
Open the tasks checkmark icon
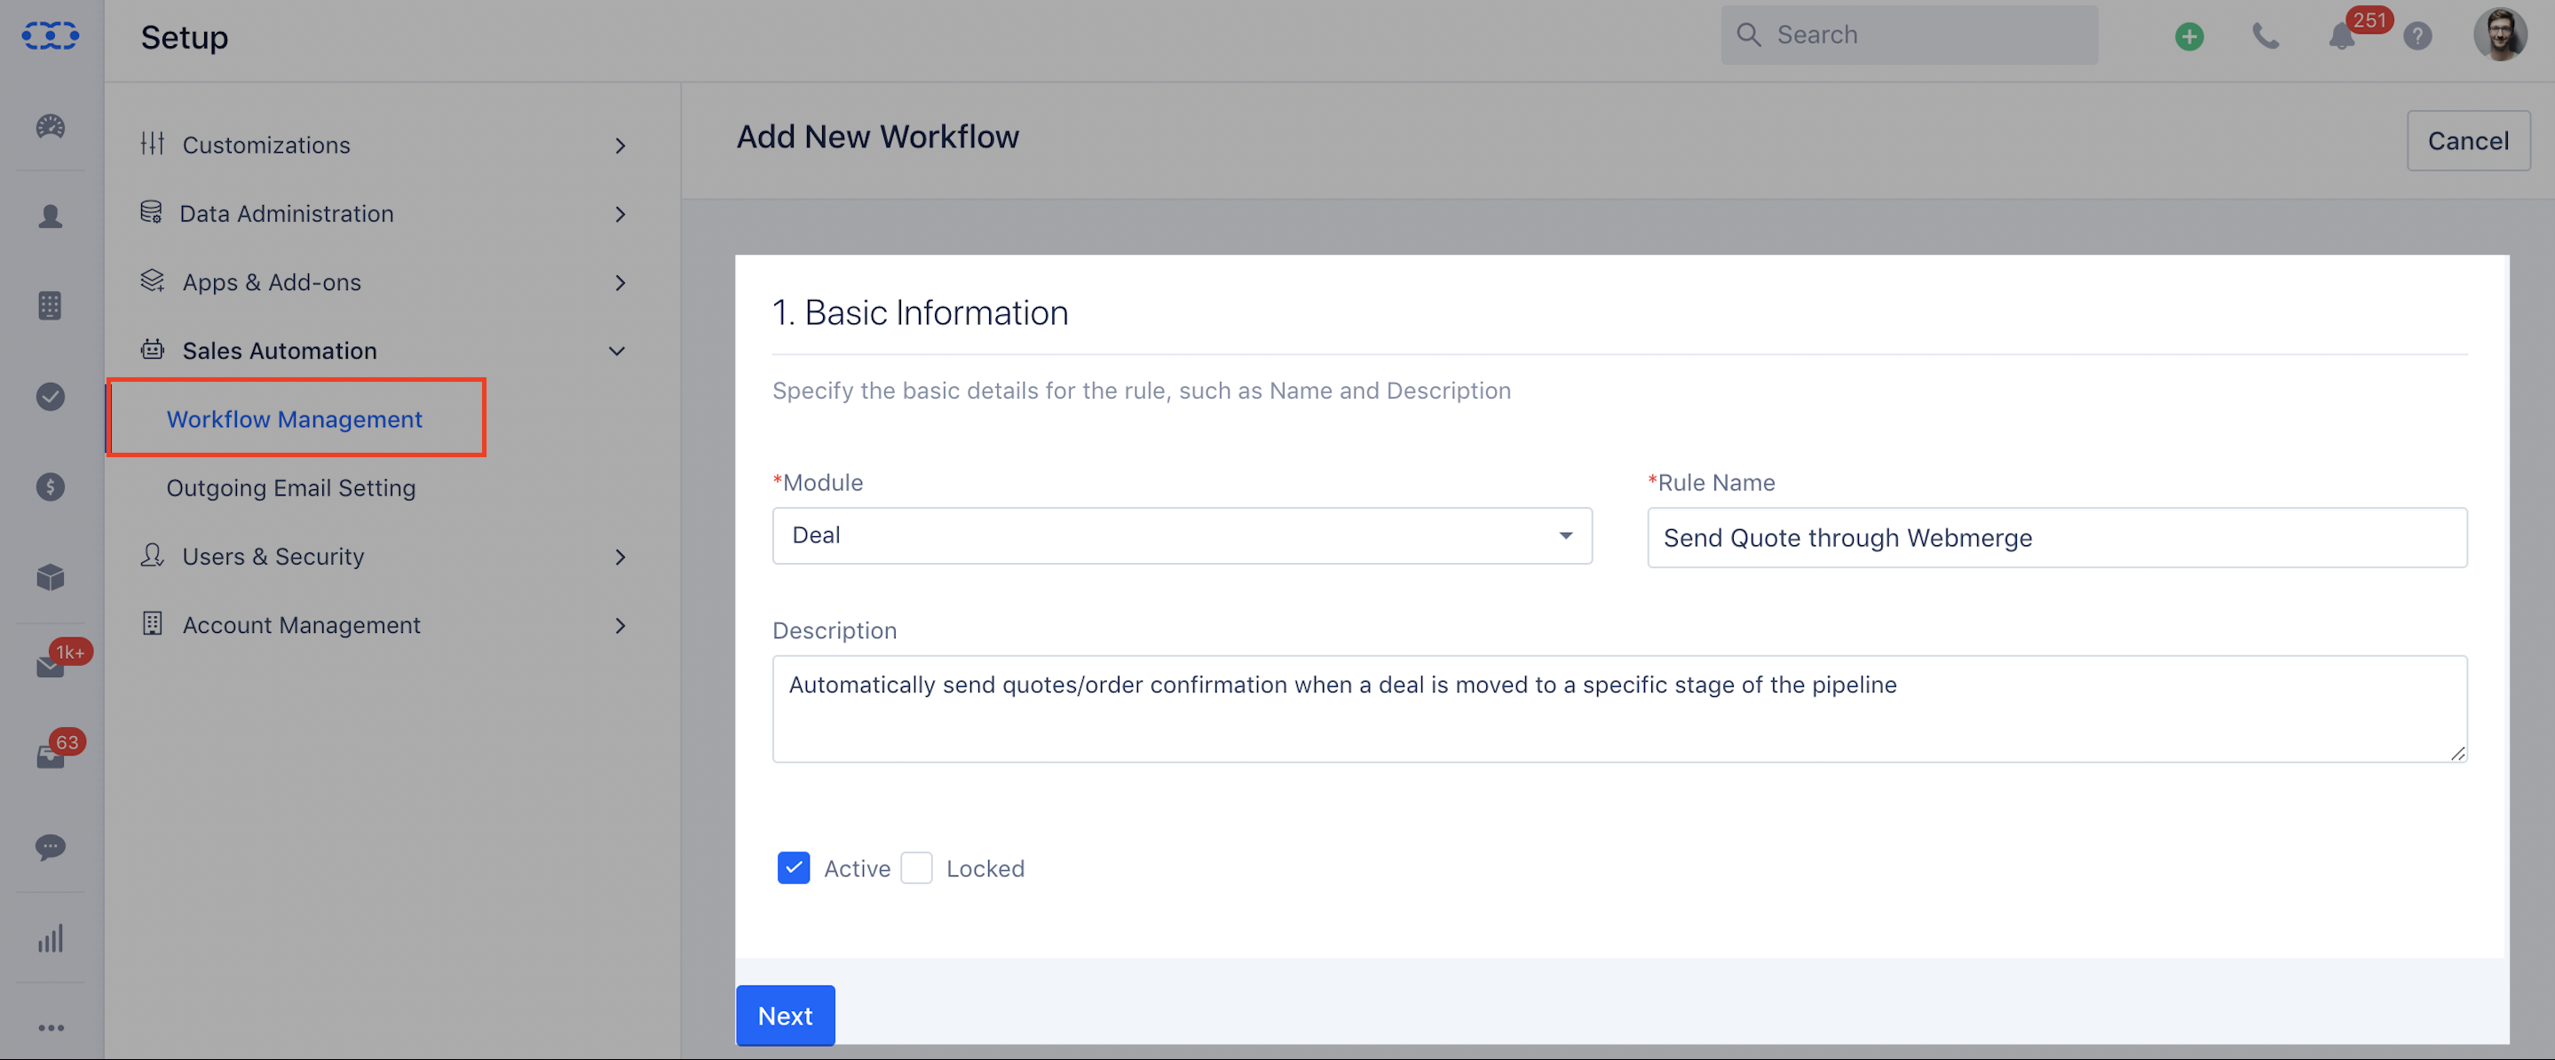pyautogui.click(x=51, y=397)
